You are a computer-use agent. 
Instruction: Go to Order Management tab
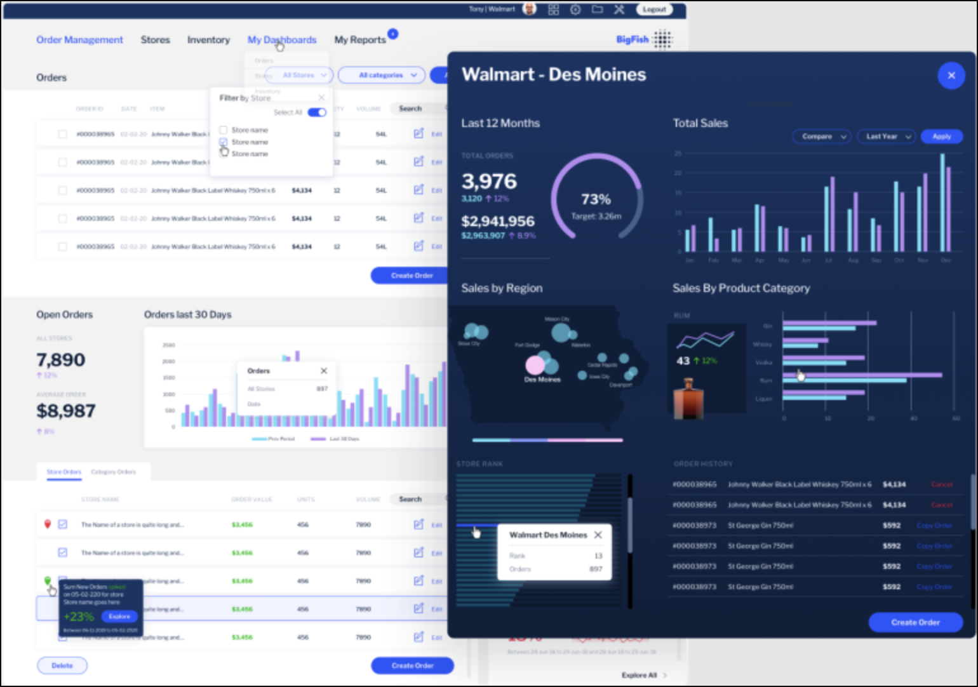pyautogui.click(x=79, y=39)
